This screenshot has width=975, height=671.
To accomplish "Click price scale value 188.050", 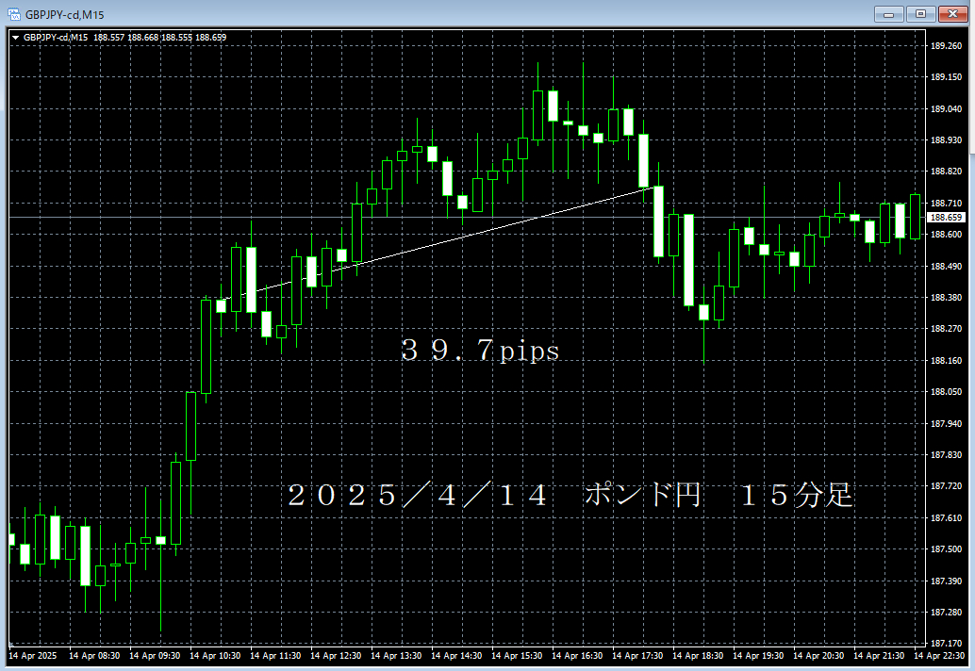I will coord(946,392).
